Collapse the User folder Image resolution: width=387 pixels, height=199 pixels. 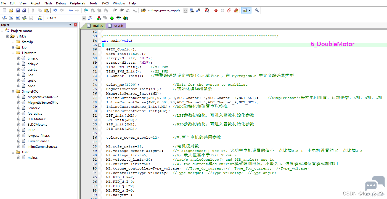point(13,152)
